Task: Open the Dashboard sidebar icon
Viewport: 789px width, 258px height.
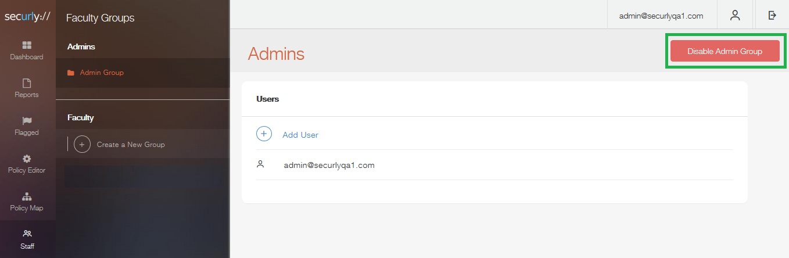Action: point(27,45)
